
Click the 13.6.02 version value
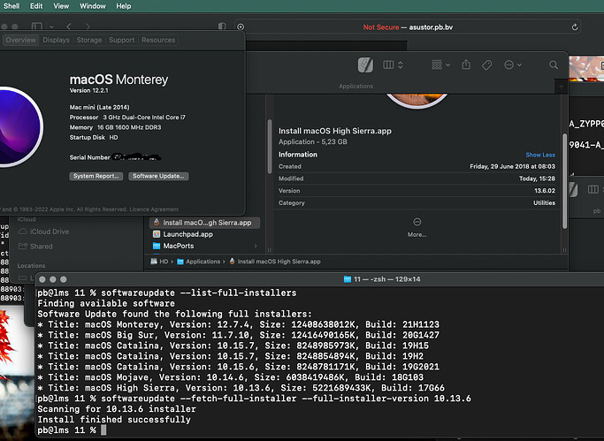[x=545, y=191]
